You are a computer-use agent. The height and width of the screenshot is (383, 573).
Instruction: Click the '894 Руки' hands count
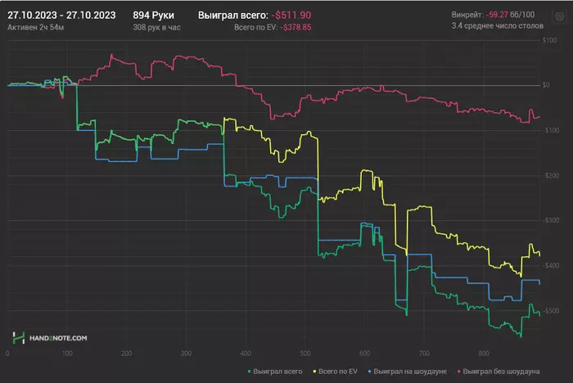coord(153,15)
